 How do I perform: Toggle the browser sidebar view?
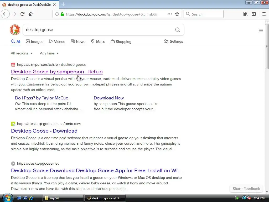(x=254, y=14)
